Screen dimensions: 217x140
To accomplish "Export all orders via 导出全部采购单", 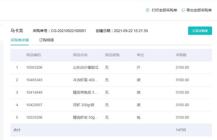I will click(x=199, y=10).
